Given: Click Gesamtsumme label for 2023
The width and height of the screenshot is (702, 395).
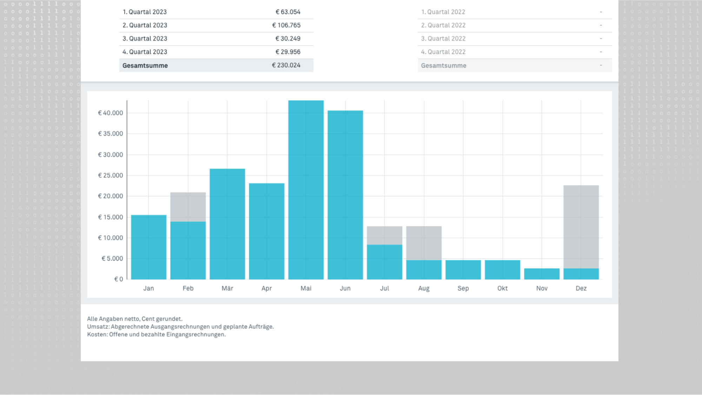Looking at the screenshot, I should (x=145, y=66).
